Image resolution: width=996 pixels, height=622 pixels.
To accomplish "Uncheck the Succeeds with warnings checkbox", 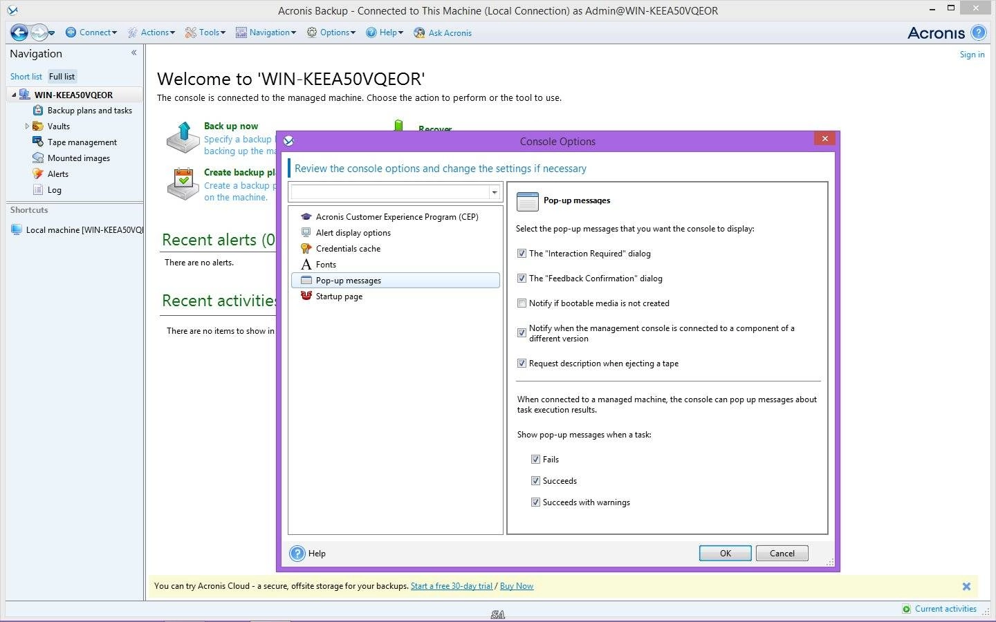I will (x=535, y=502).
